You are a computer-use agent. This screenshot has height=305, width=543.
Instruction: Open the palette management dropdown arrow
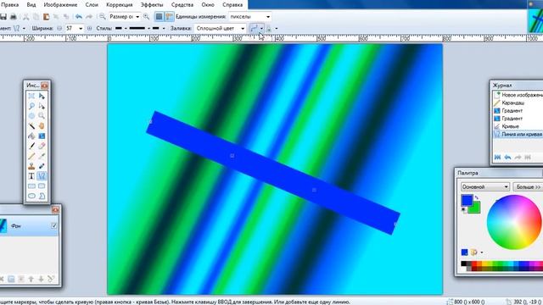[x=482, y=252]
